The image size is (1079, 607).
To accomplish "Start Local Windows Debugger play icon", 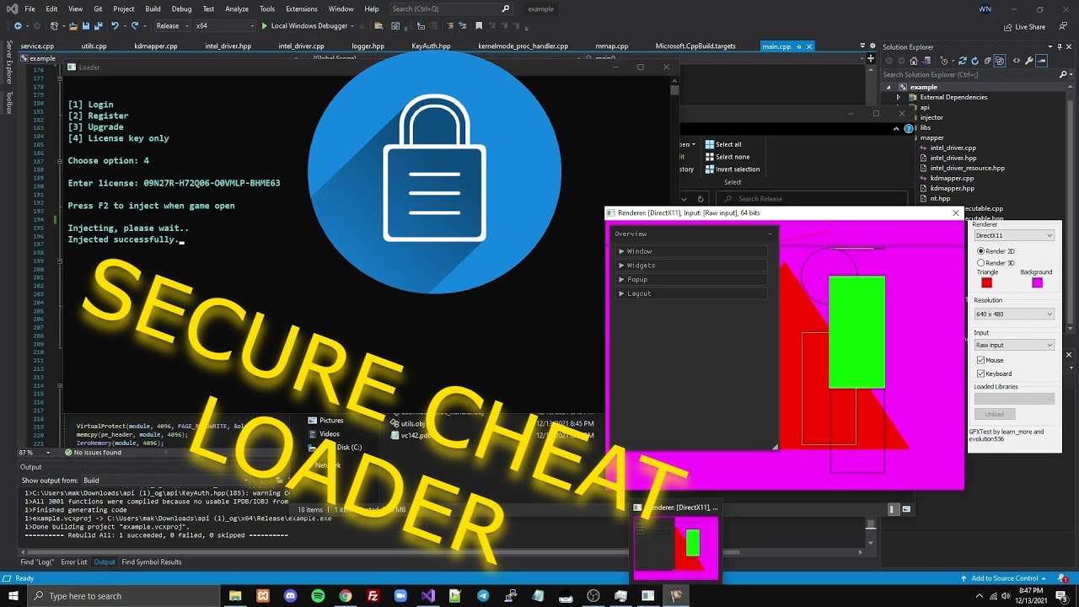I will point(265,26).
